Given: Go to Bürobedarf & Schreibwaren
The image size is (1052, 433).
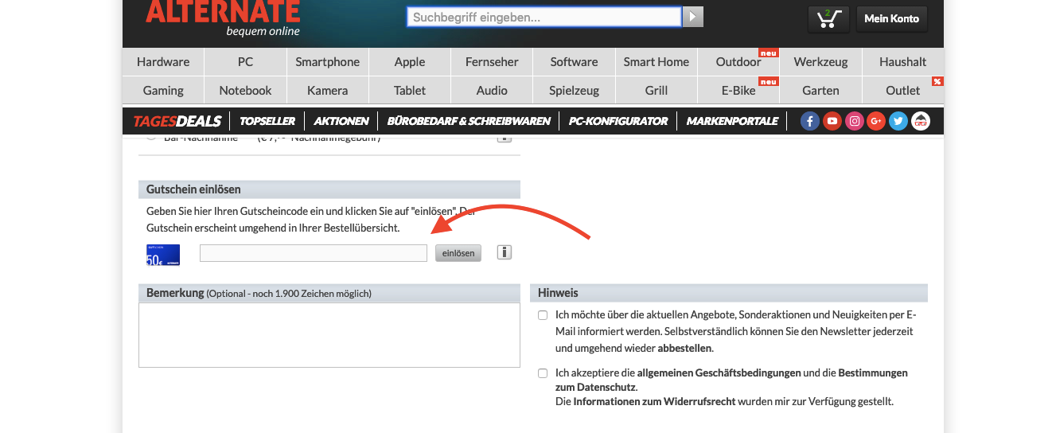Looking at the screenshot, I should (469, 121).
